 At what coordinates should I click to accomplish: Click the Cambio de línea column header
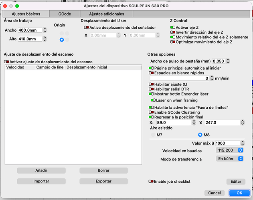coord(50,67)
